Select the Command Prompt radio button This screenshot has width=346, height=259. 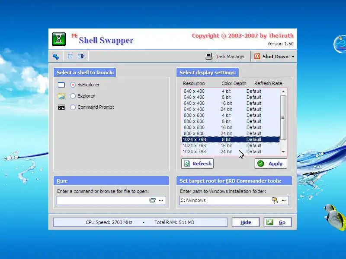click(73, 107)
